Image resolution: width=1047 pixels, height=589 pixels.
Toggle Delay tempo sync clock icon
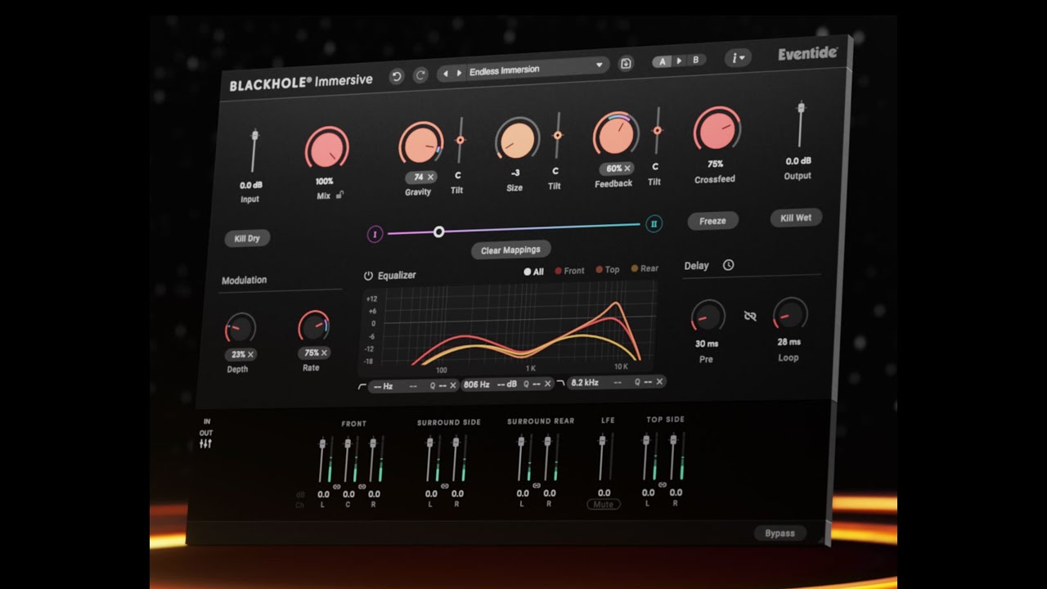(728, 265)
